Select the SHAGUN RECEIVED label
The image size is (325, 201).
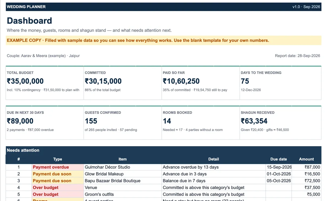click(258, 113)
